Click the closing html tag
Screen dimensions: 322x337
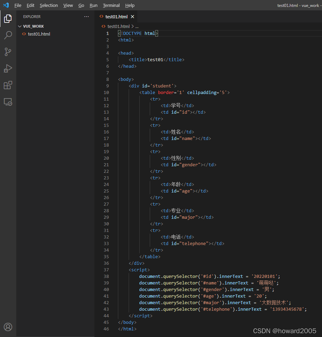click(127, 329)
